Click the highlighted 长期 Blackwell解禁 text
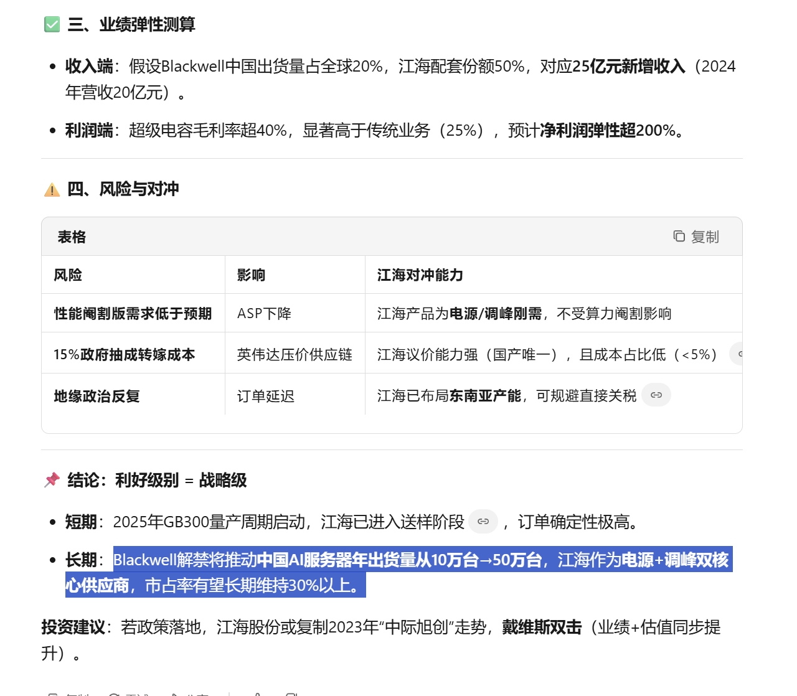This screenshot has width=797, height=696. (x=398, y=572)
